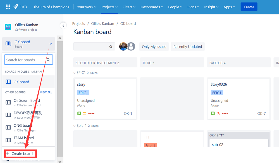Click the OK board list item icon

point(8,82)
